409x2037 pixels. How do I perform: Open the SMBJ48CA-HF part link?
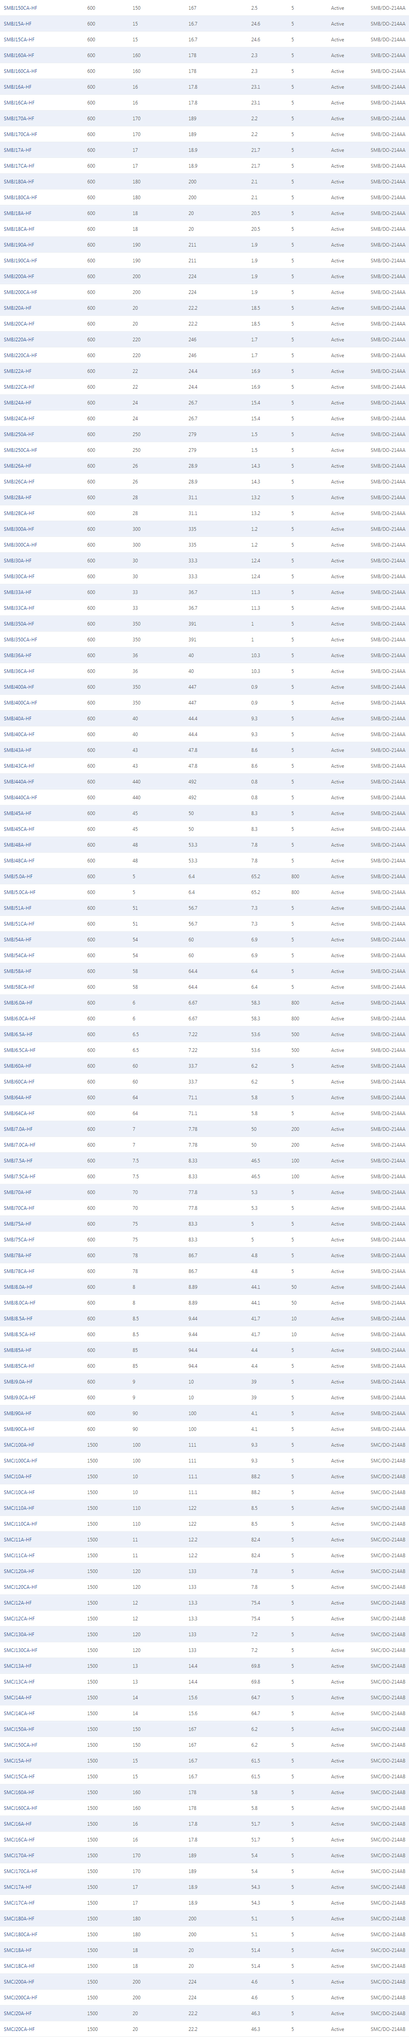[19, 860]
